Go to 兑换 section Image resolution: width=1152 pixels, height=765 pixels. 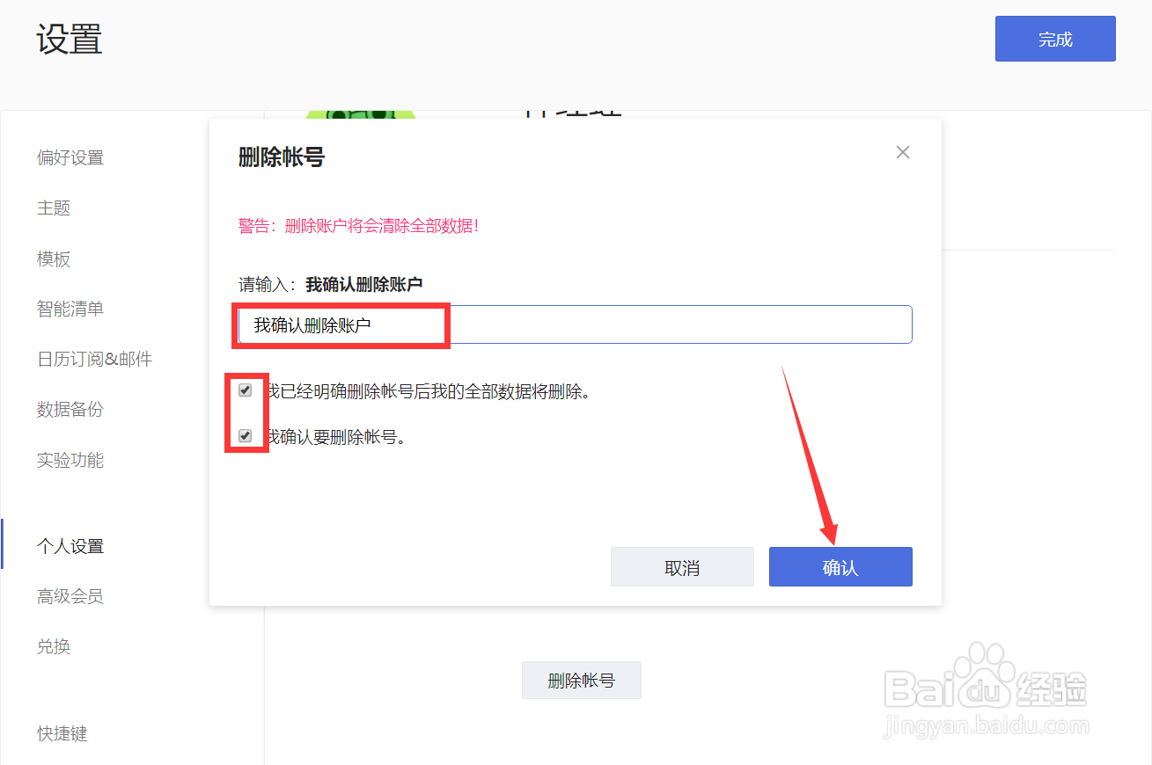[x=54, y=647]
